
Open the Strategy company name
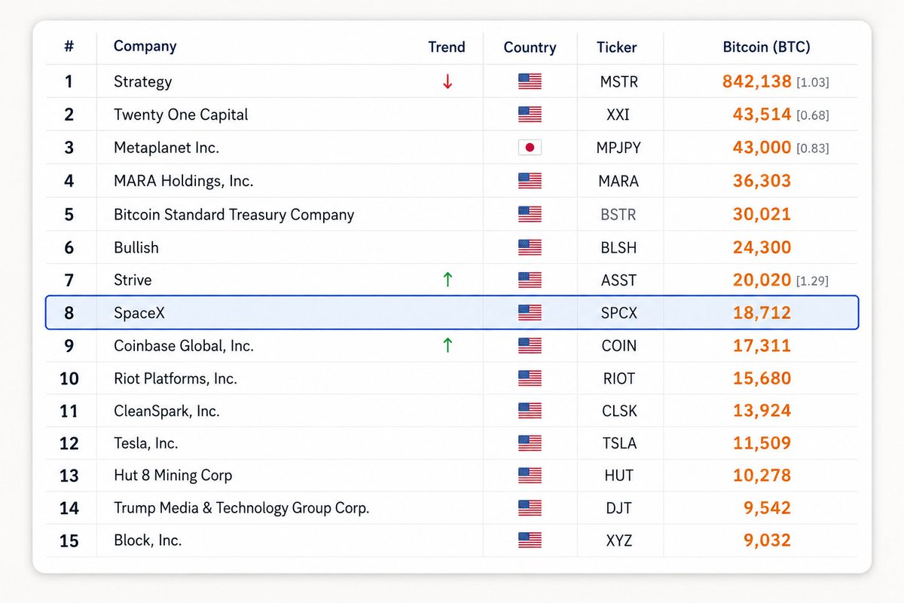tap(142, 82)
